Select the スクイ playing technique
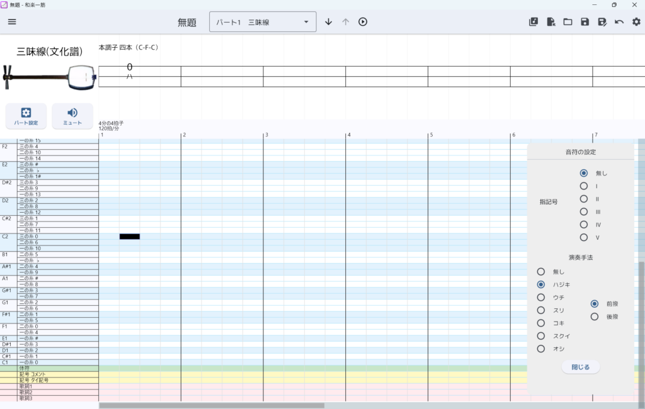 point(540,336)
